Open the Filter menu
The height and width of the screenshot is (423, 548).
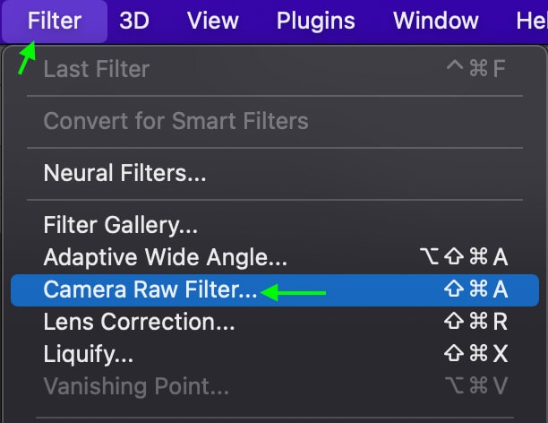point(55,21)
